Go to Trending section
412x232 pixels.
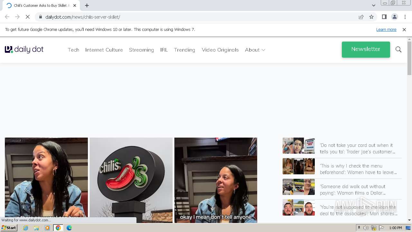point(184,50)
